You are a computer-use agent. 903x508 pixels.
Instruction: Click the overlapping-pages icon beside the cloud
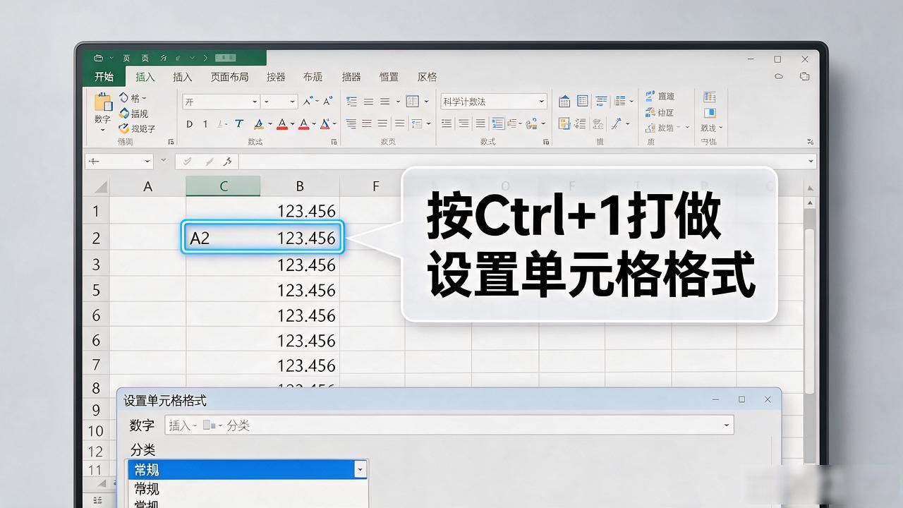805,76
